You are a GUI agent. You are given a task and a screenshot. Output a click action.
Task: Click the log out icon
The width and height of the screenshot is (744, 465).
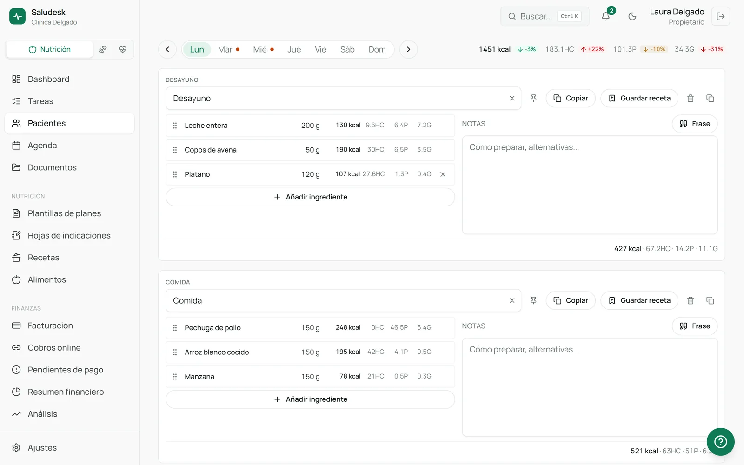pos(721,16)
